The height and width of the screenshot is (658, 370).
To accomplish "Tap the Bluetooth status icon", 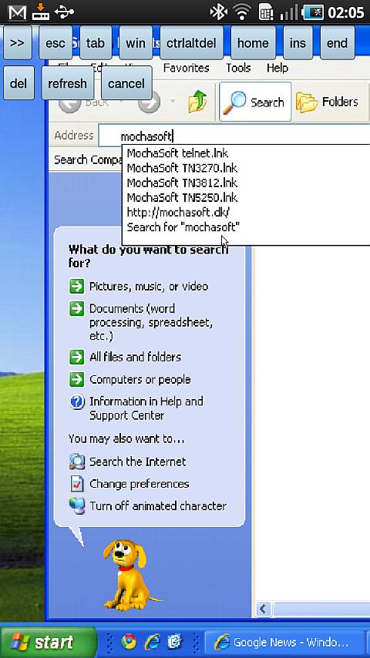I will pos(218,12).
